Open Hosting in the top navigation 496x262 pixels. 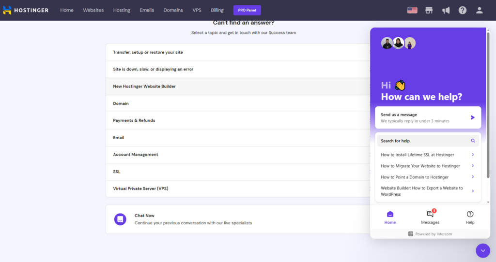coord(122,10)
